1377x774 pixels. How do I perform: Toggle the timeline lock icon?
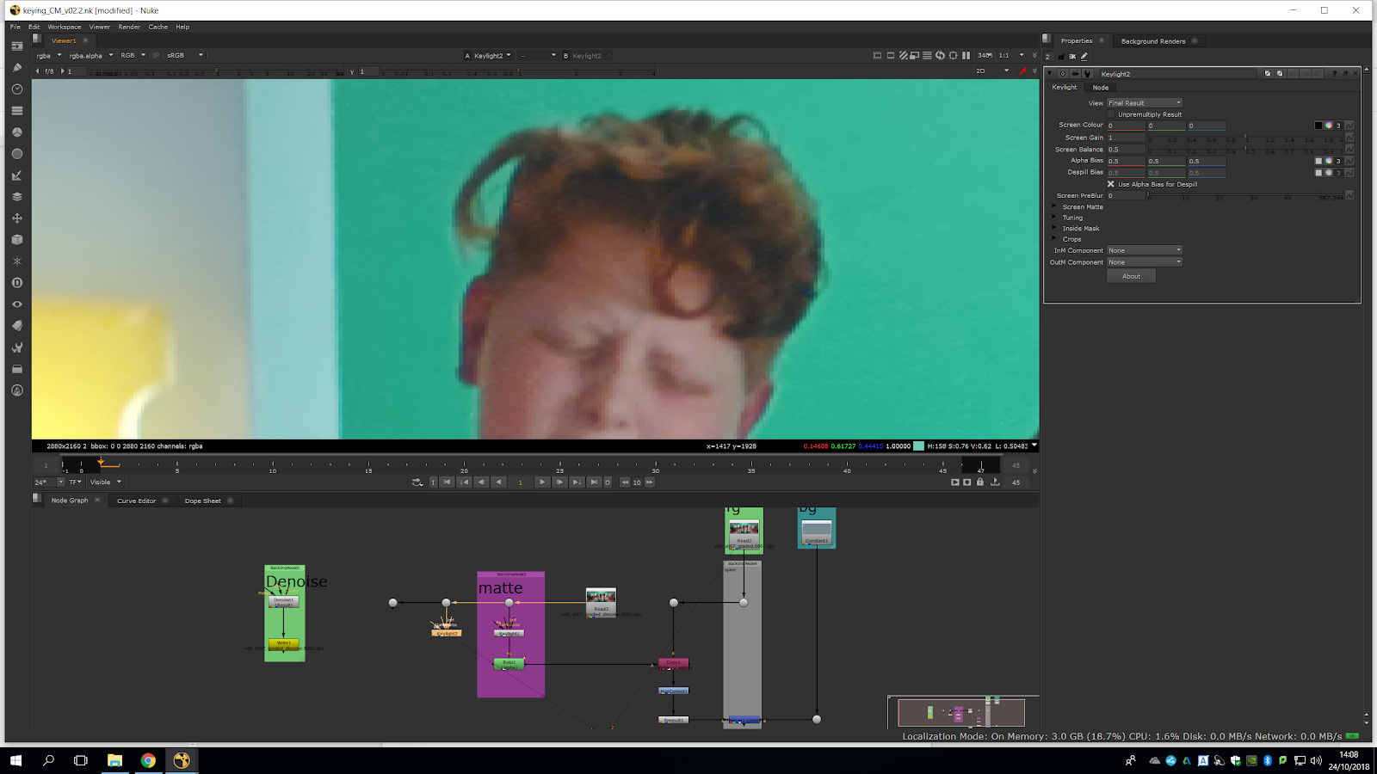979,482
